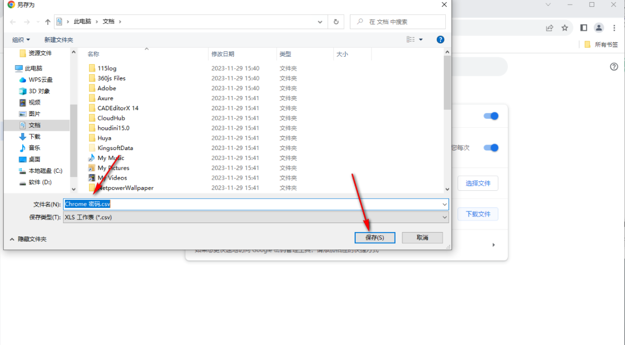The width and height of the screenshot is (625, 345).
Task: Click the 取消 button
Action: [422, 237]
